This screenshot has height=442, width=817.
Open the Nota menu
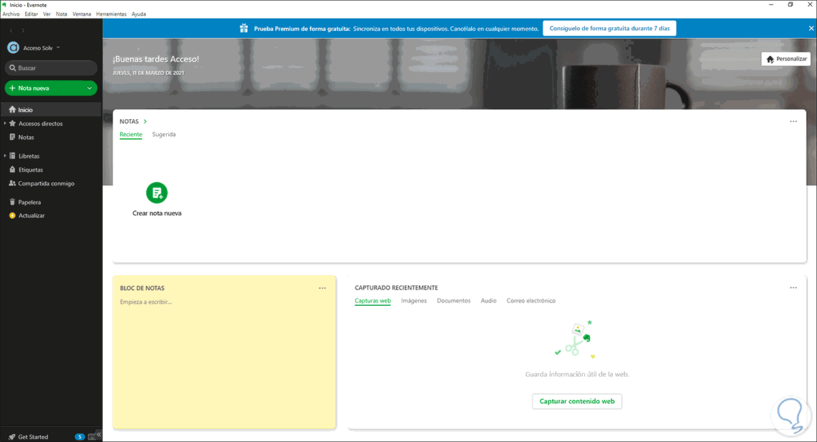[x=62, y=14]
